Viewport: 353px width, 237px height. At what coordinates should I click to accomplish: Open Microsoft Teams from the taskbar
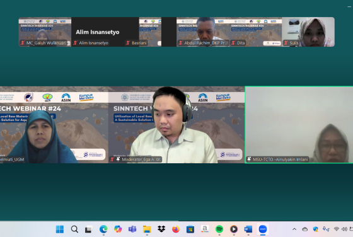[132, 229]
